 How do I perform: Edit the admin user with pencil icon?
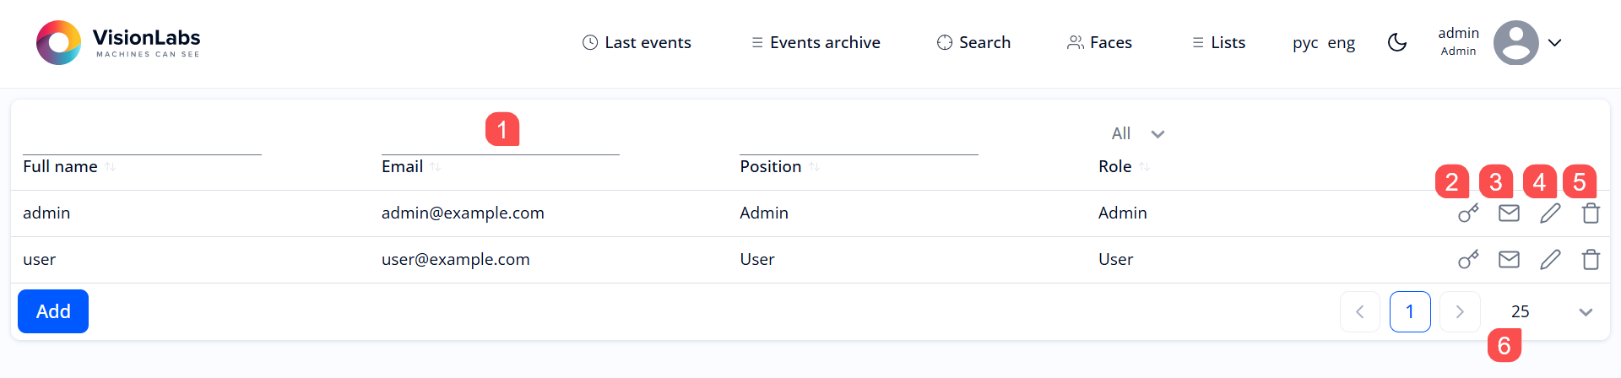[1550, 213]
